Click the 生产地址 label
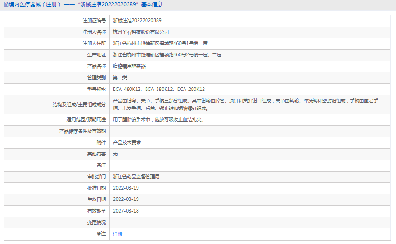This screenshot has width=396, height=244. click(96, 55)
